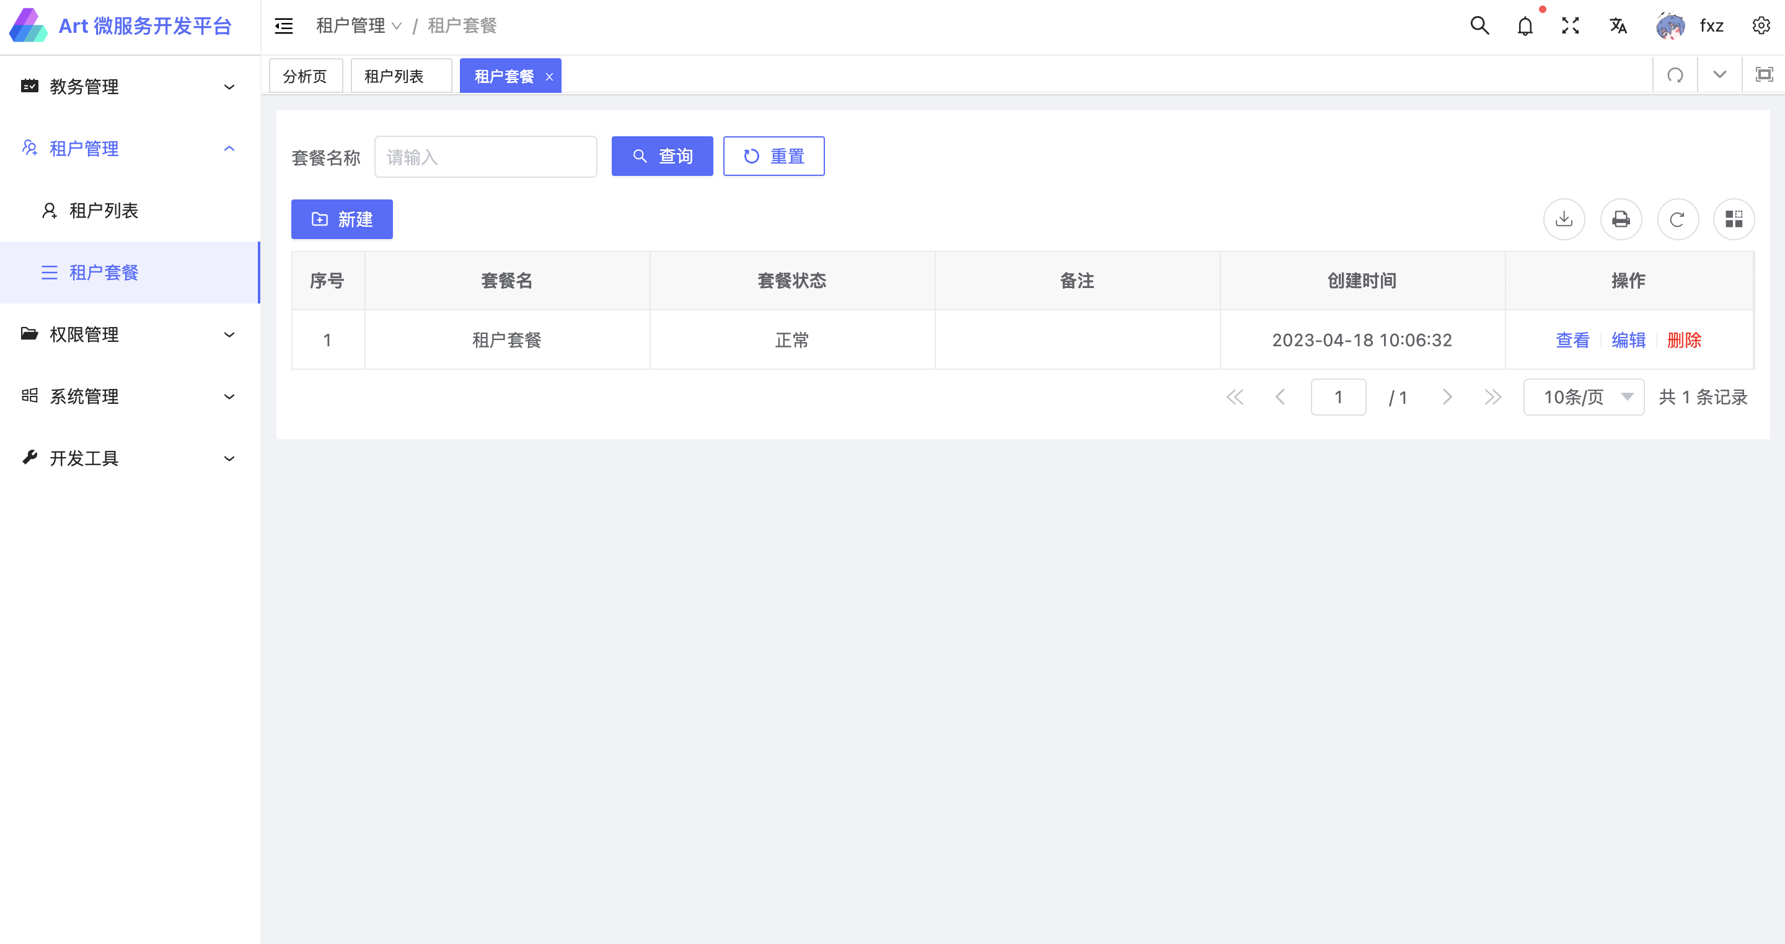Open 租户管理 breadcrumb dropdown
Image resolution: width=1785 pixels, height=944 pixels.
pos(358,25)
